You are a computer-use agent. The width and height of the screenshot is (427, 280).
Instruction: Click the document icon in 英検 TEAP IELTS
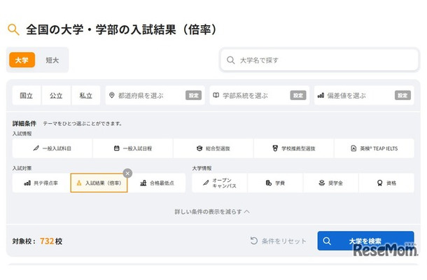353,148
